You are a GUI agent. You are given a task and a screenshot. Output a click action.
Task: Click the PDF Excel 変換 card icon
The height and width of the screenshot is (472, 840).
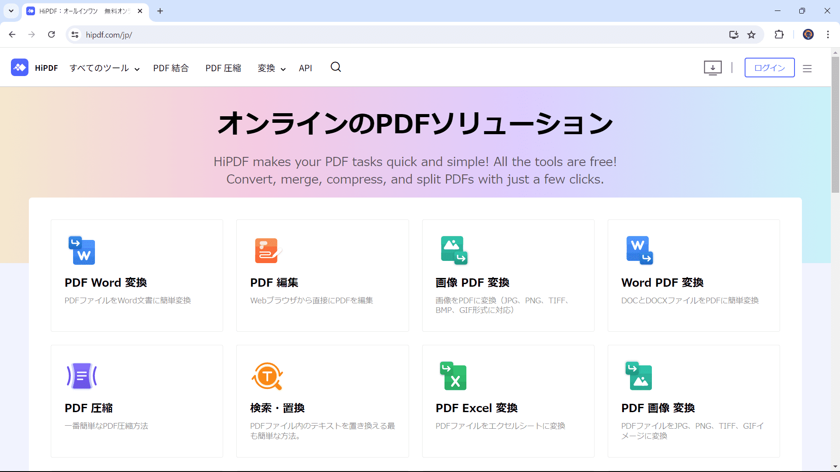click(453, 376)
